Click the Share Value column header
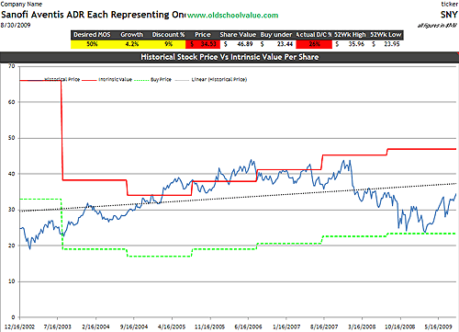Screen dimensions: 459x332 [x=238, y=35]
